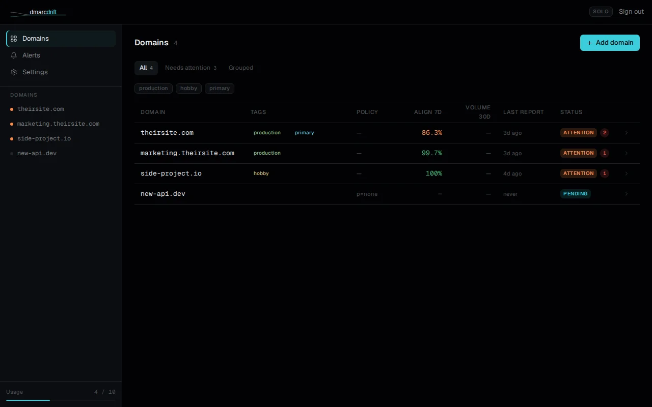Click the 4d ago last report value

(512, 173)
